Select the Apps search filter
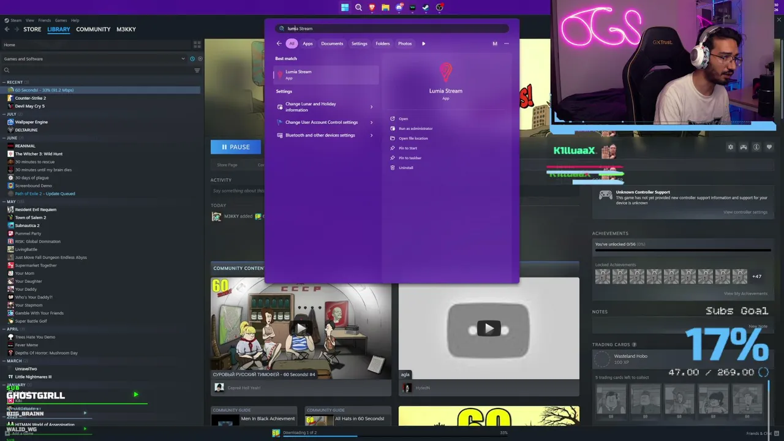The width and height of the screenshot is (784, 441). click(x=307, y=43)
